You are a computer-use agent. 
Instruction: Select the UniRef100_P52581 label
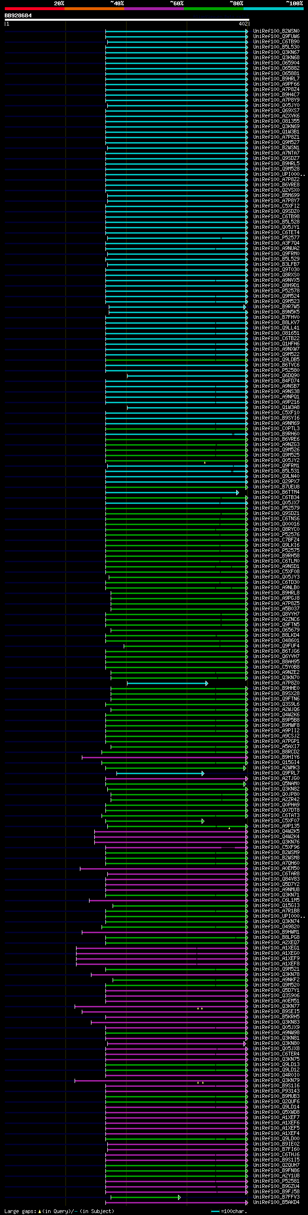click(x=276, y=1181)
